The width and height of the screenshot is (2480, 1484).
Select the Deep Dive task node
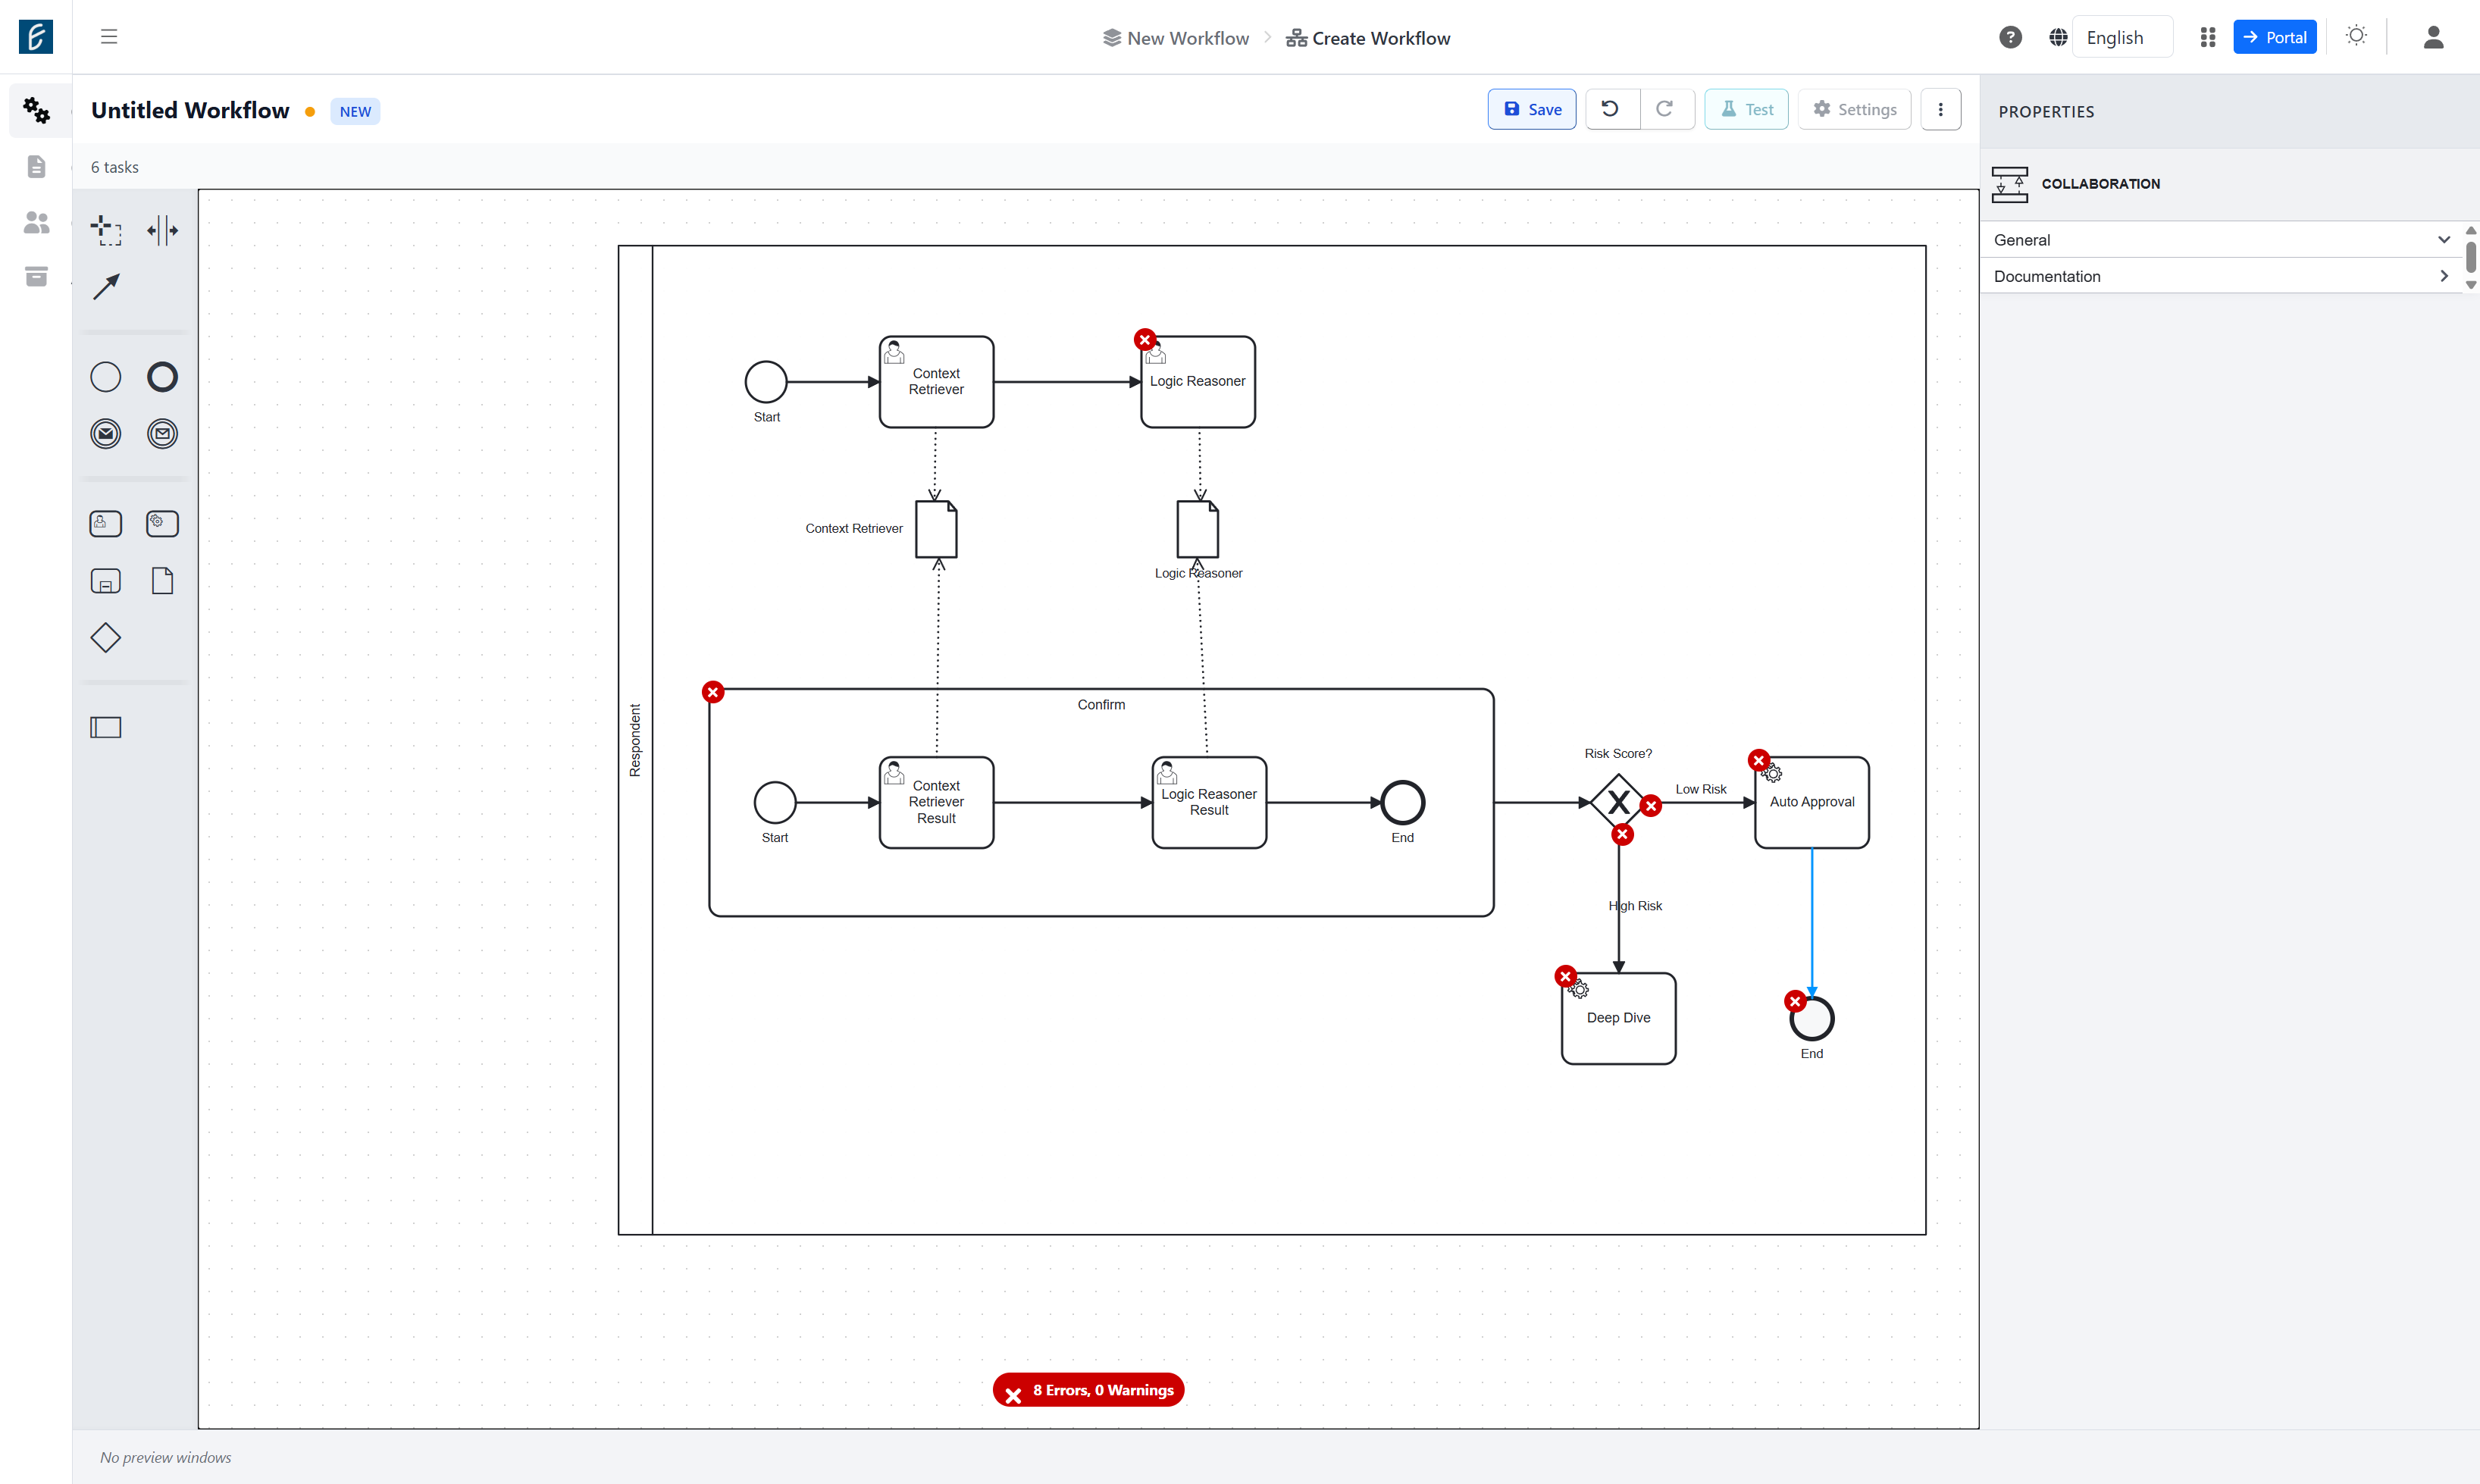click(x=1618, y=1018)
